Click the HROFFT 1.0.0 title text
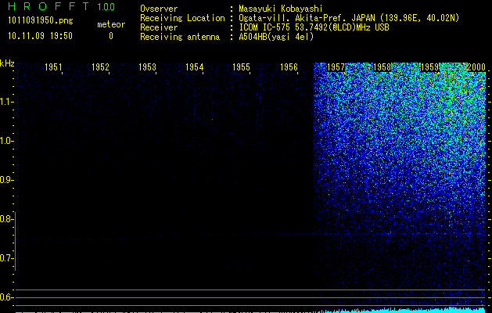 click(x=62, y=6)
